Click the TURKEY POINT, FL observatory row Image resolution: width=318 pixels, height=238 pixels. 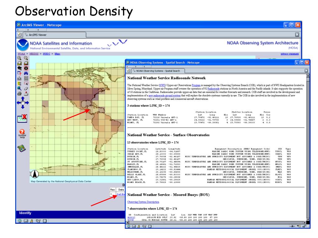209,151
